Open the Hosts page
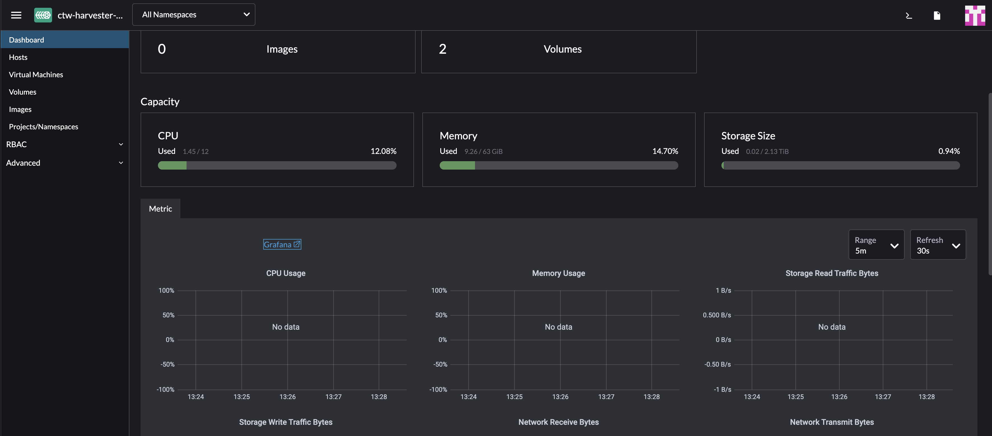 pyautogui.click(x=18, y=57)
